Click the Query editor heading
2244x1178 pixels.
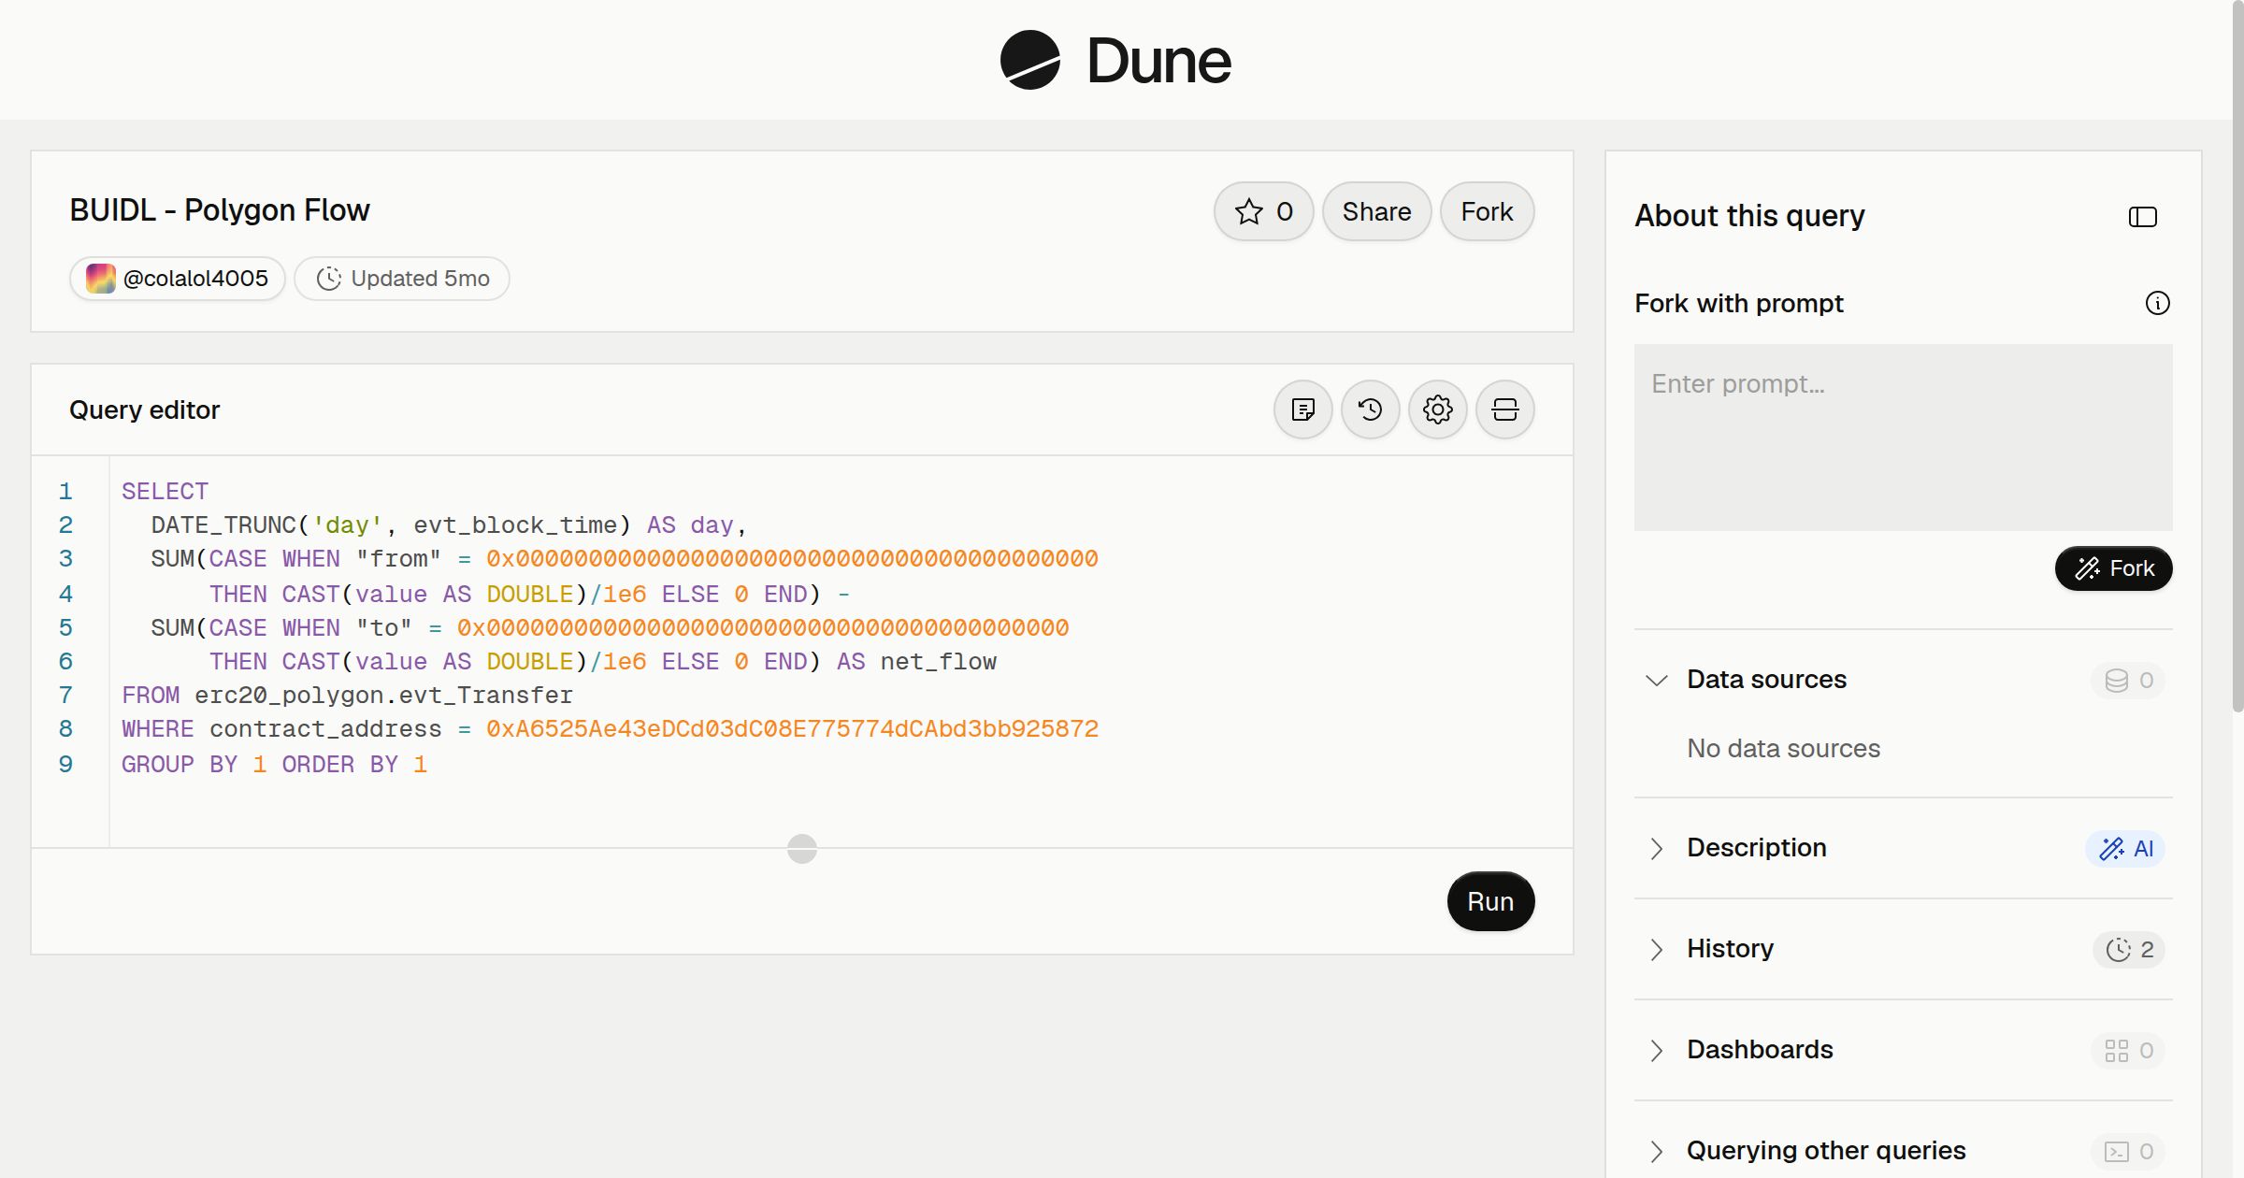144,409
